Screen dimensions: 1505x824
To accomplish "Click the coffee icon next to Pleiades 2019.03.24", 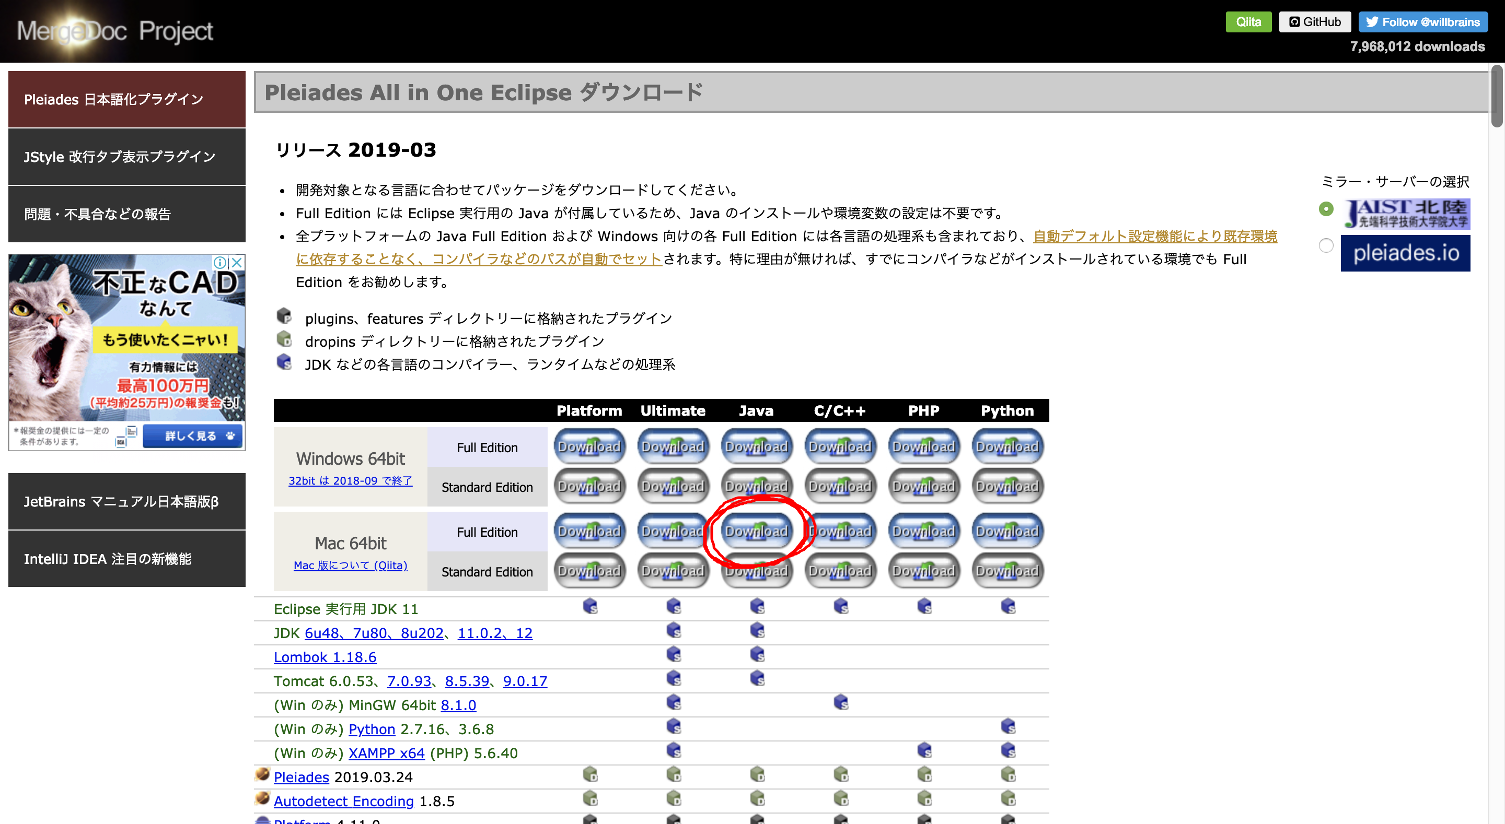I will click(262, 774).
